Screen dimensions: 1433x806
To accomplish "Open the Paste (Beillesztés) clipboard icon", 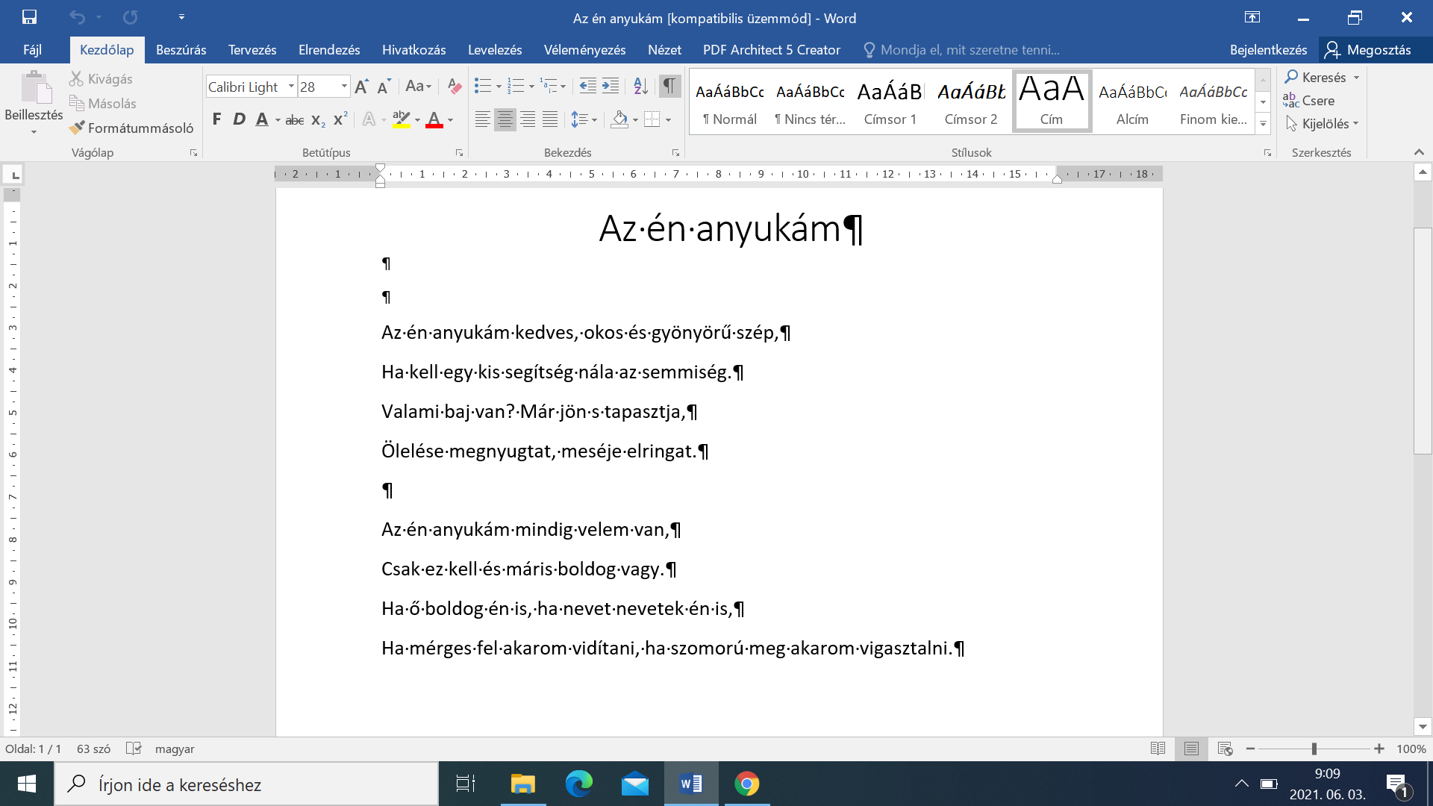I will (34, 87).
